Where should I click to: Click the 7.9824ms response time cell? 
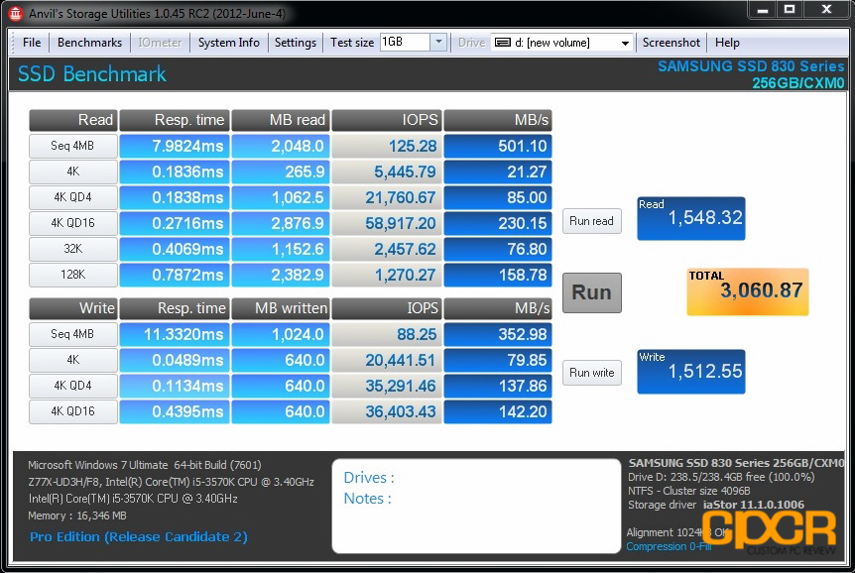pyautogui.click(x=174, y=146)
